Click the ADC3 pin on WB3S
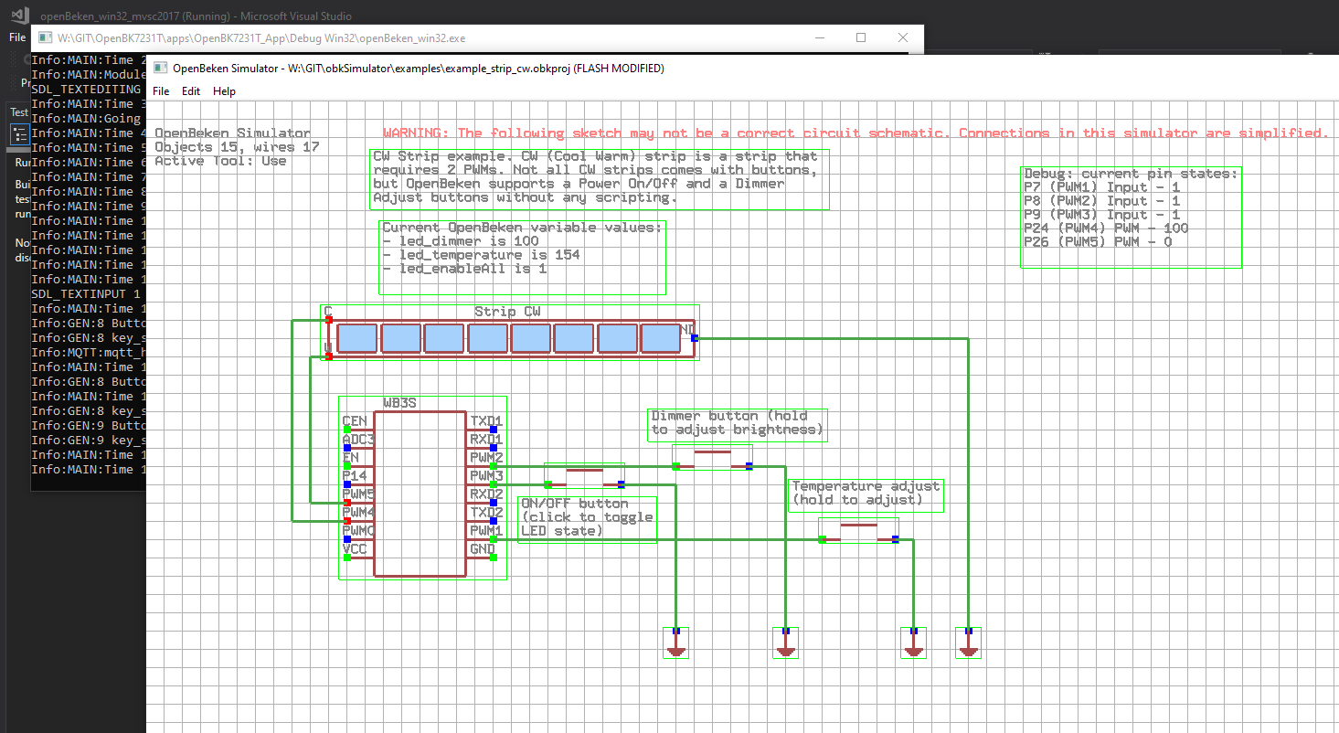The height and width of the screenshot is (733, 1339). pyautogui.click(x=347, y=447)
